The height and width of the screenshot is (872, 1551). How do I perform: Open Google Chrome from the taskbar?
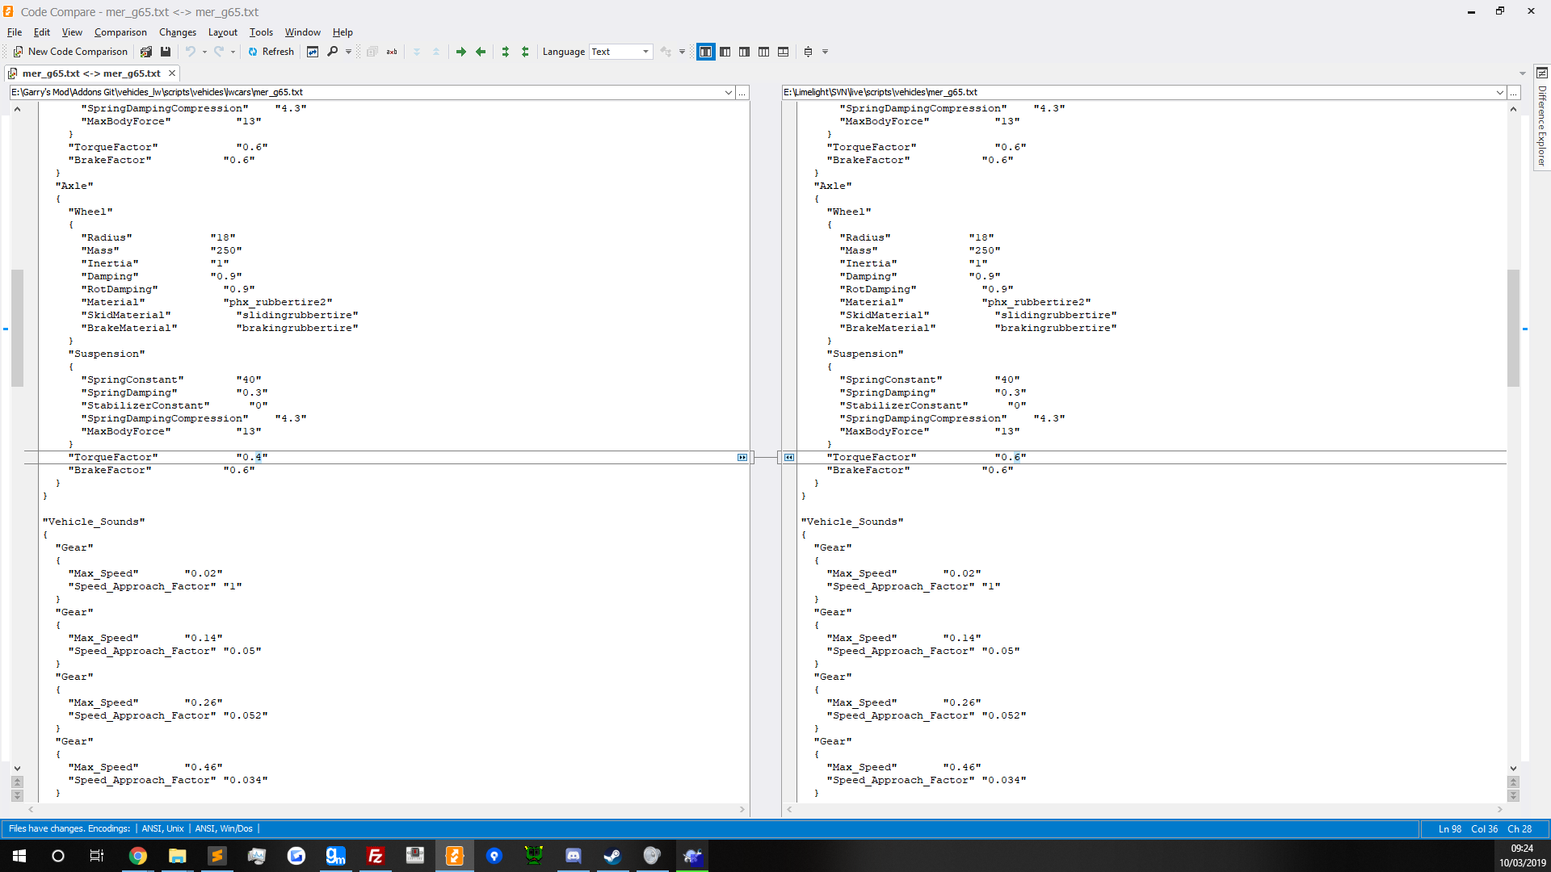click(x=138, y=856)
